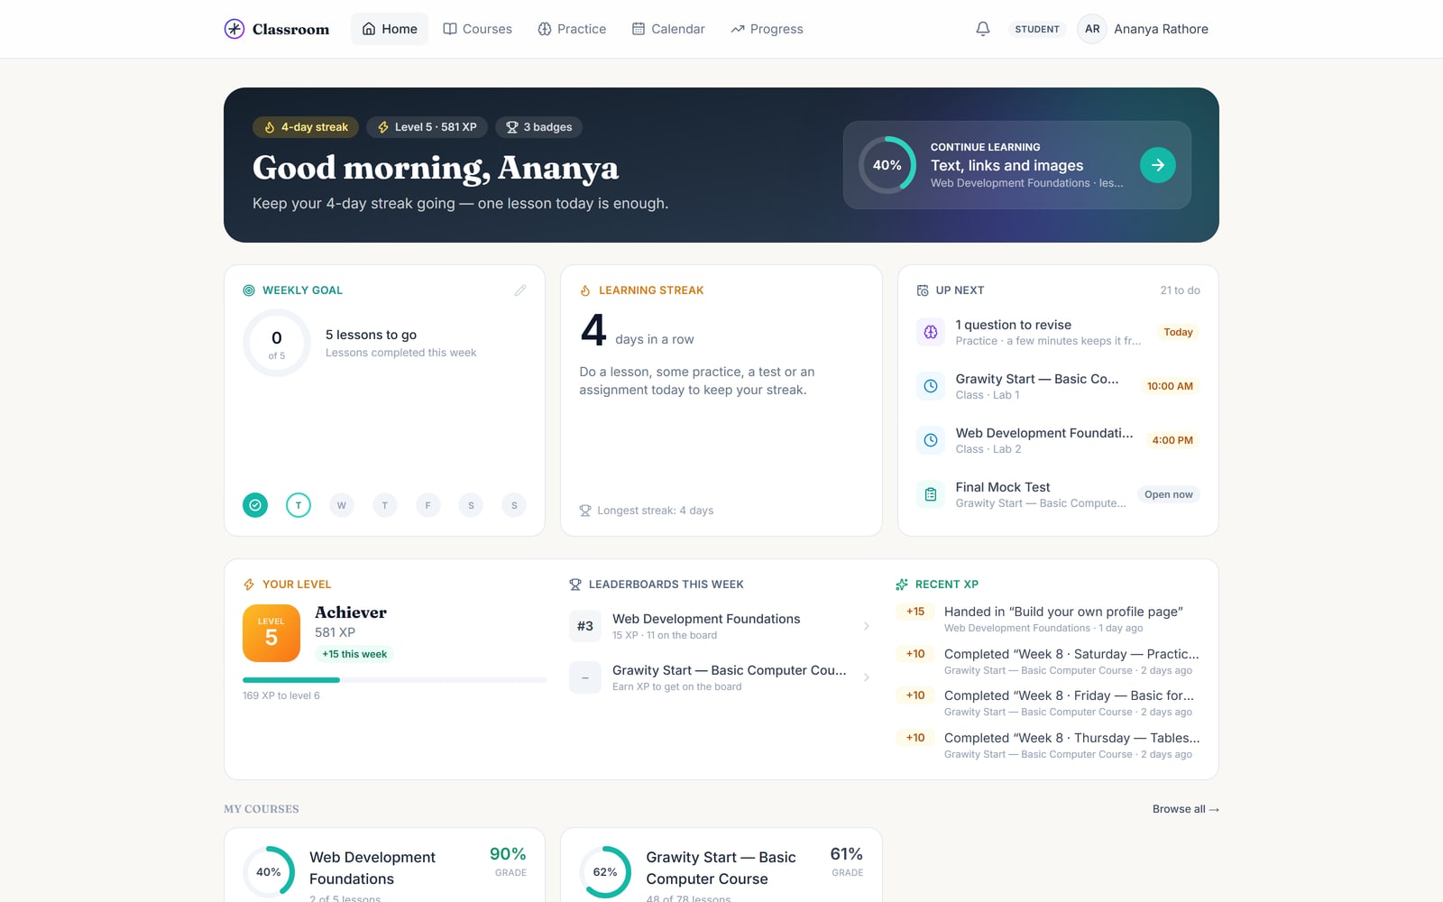Click the Level 5 orange badge
The image size is (1443, 902).
coord(271,633)
